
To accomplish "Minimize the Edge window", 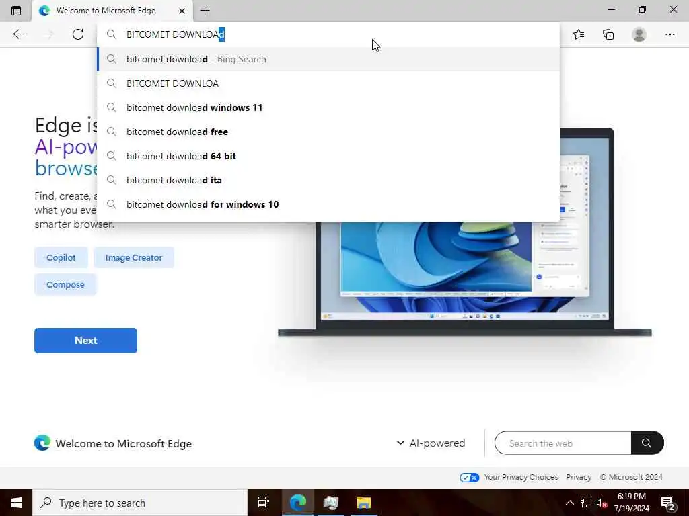I will click(612, 9).
